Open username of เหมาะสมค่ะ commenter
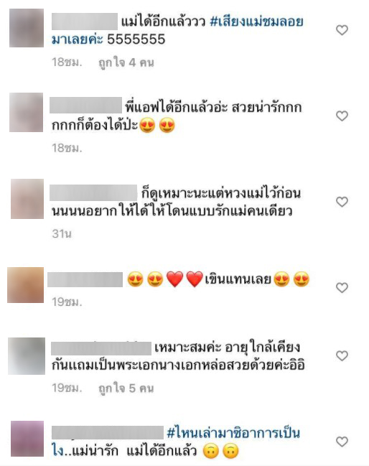Image resolution: width=369 pixels, height=466 pixels. click(101, 348)
